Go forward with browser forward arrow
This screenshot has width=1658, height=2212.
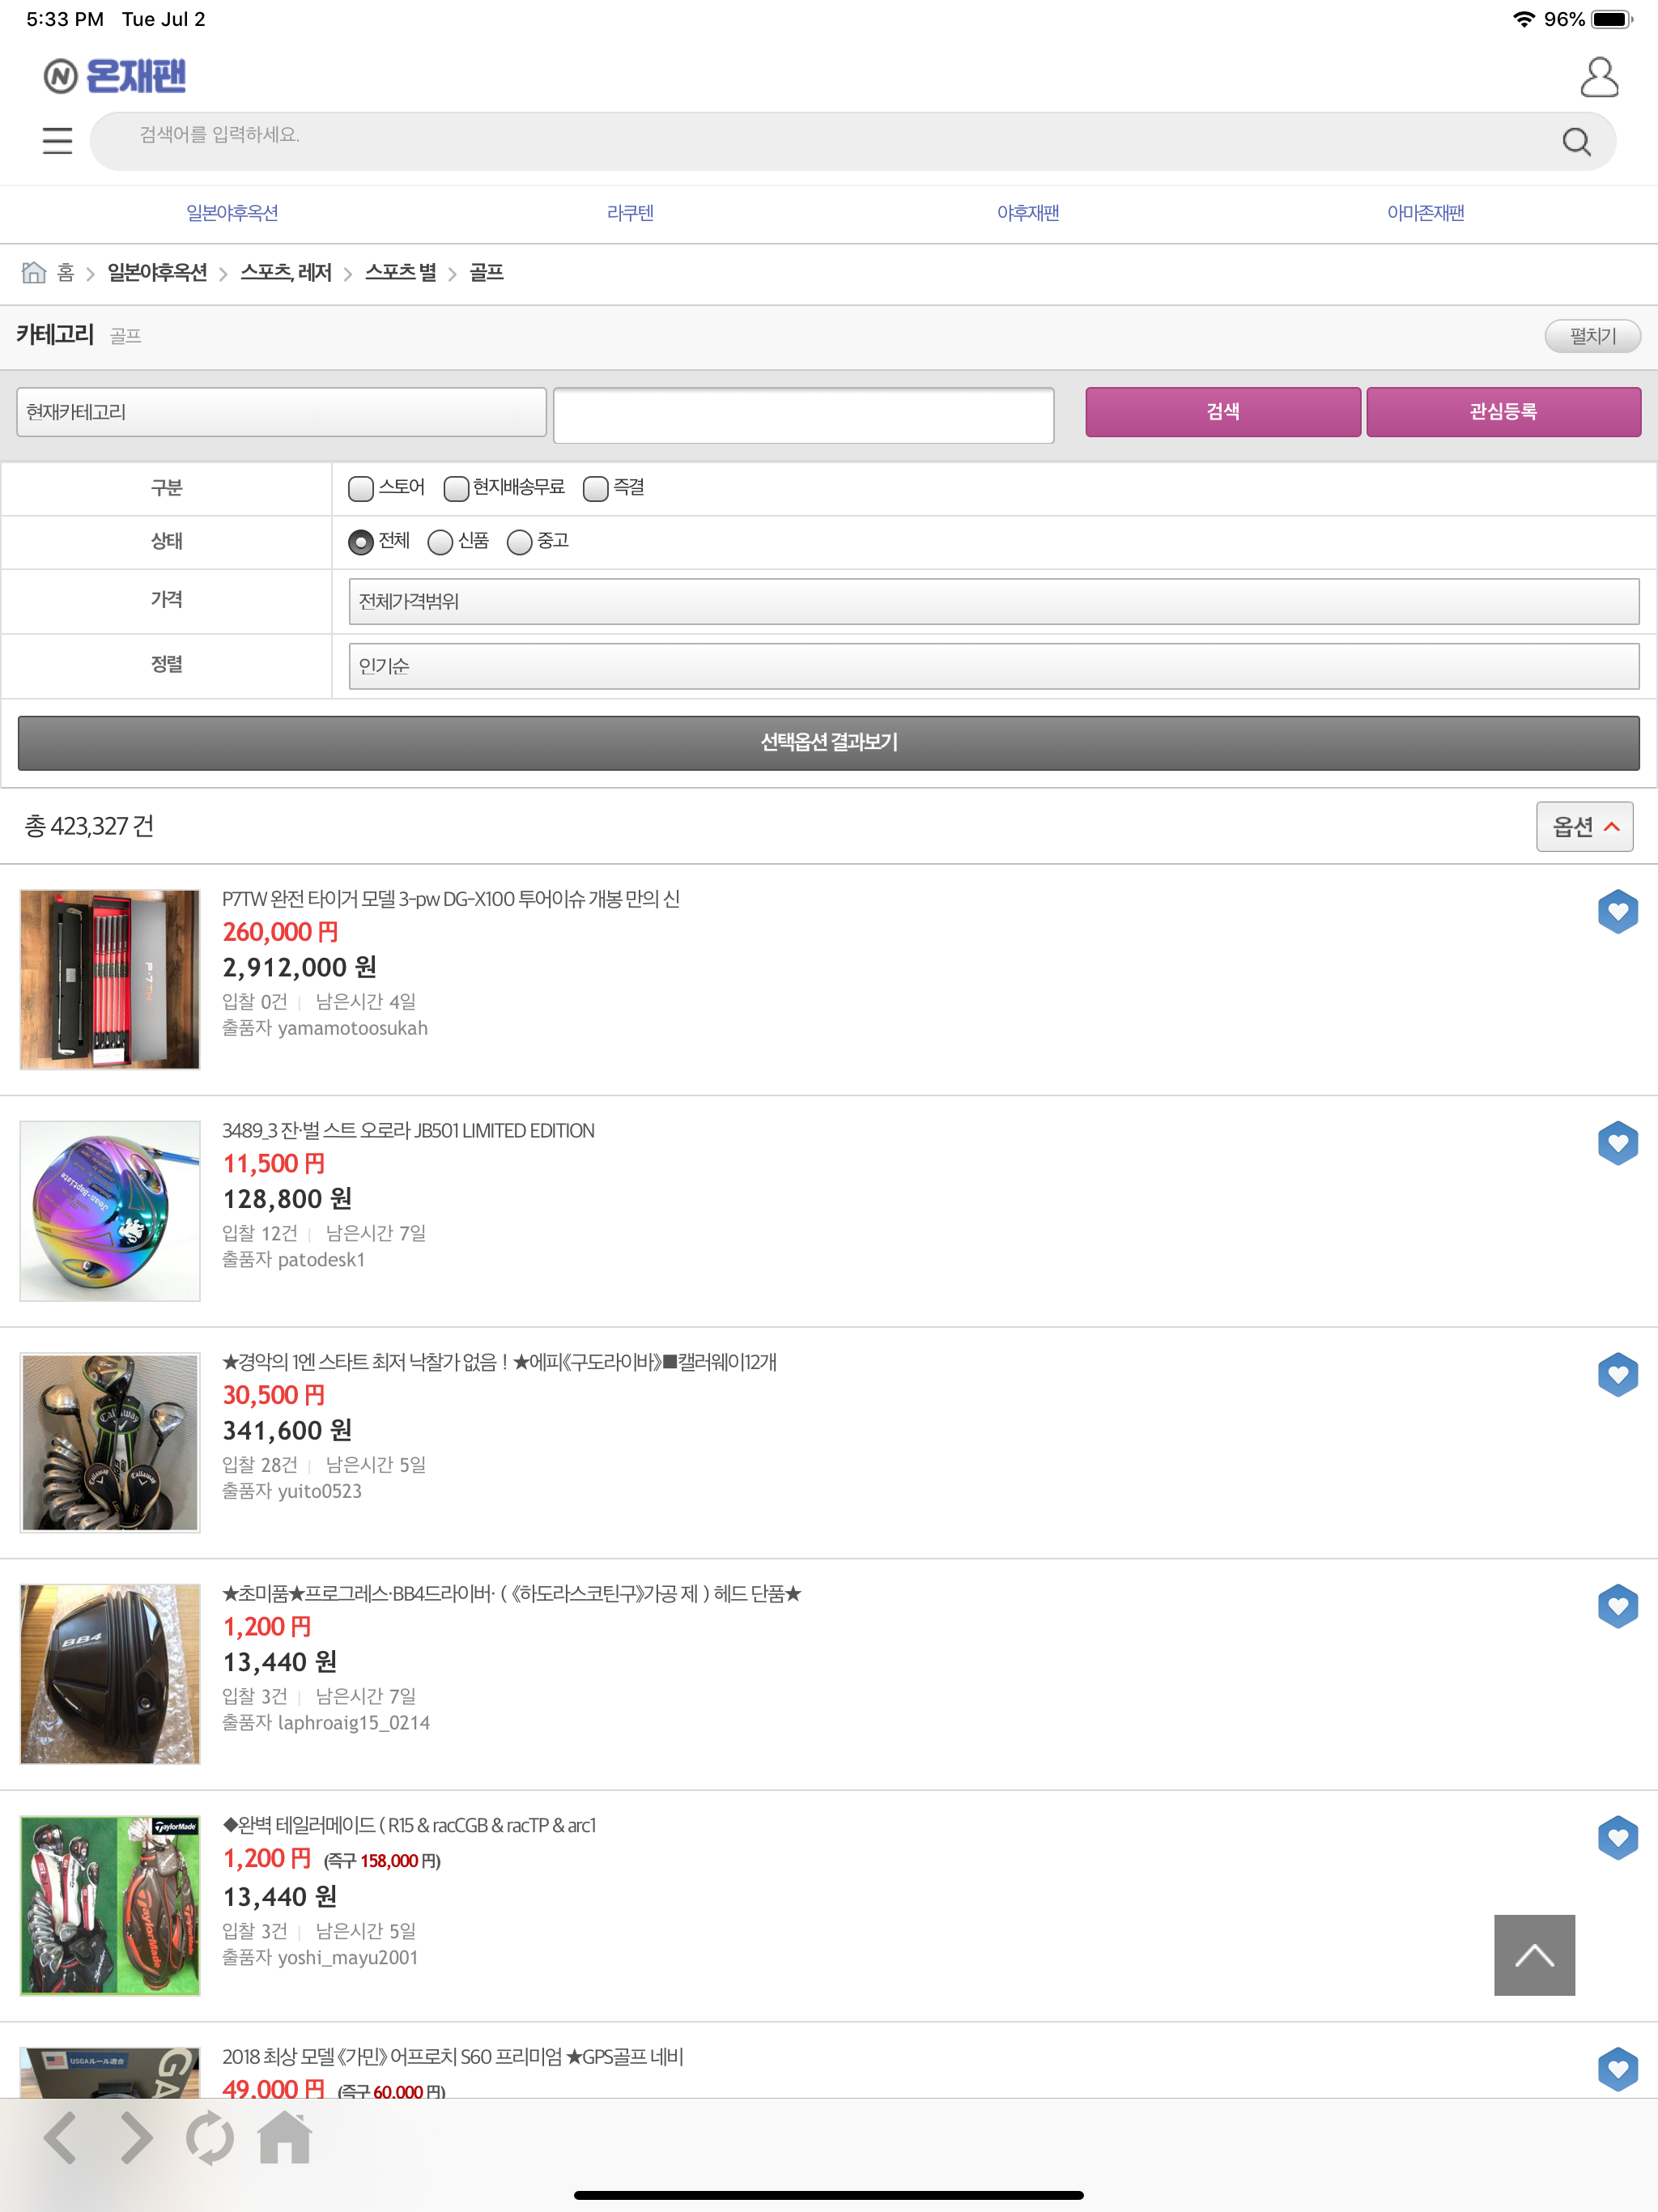(136, 2138)
